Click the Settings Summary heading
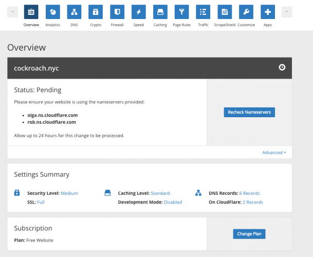This screenshot has width=313, height=257. tap(42, 174)
